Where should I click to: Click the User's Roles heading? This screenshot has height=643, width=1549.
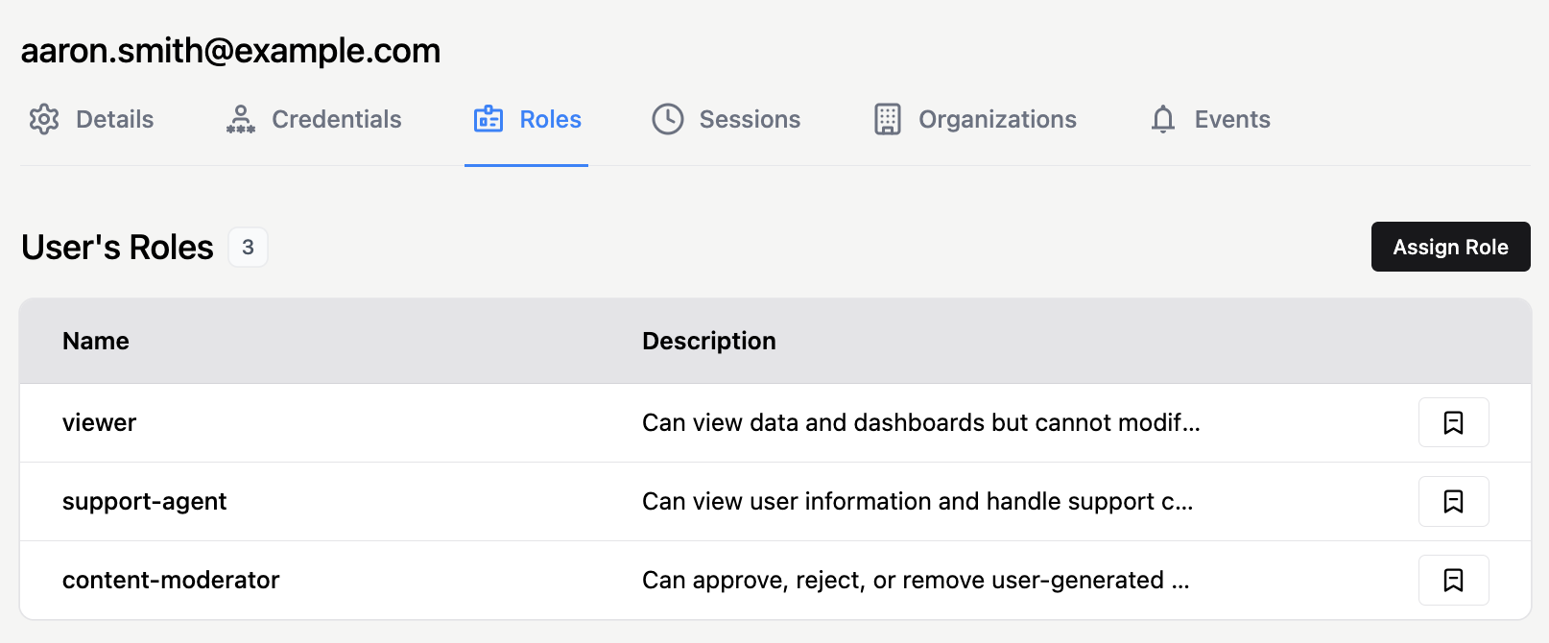tap(117, 247)
